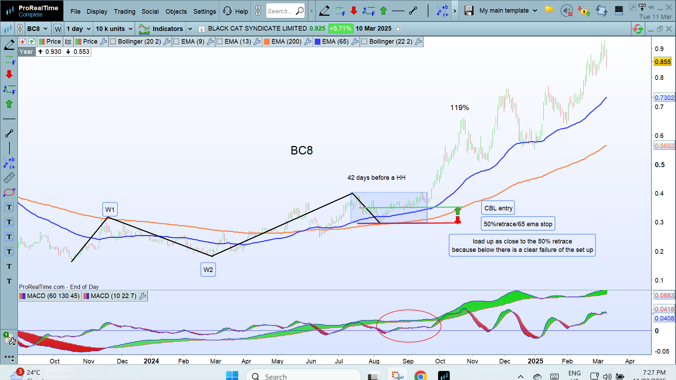Open the 10 k units dropdown
This screenshot has width=676, height=380.
point(114,29)
